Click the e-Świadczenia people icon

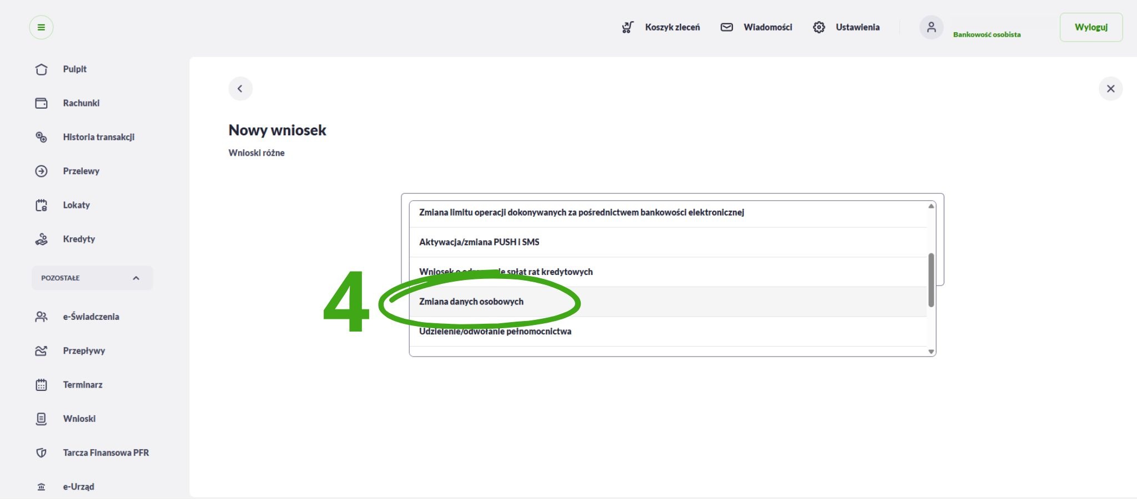point(41,317)
